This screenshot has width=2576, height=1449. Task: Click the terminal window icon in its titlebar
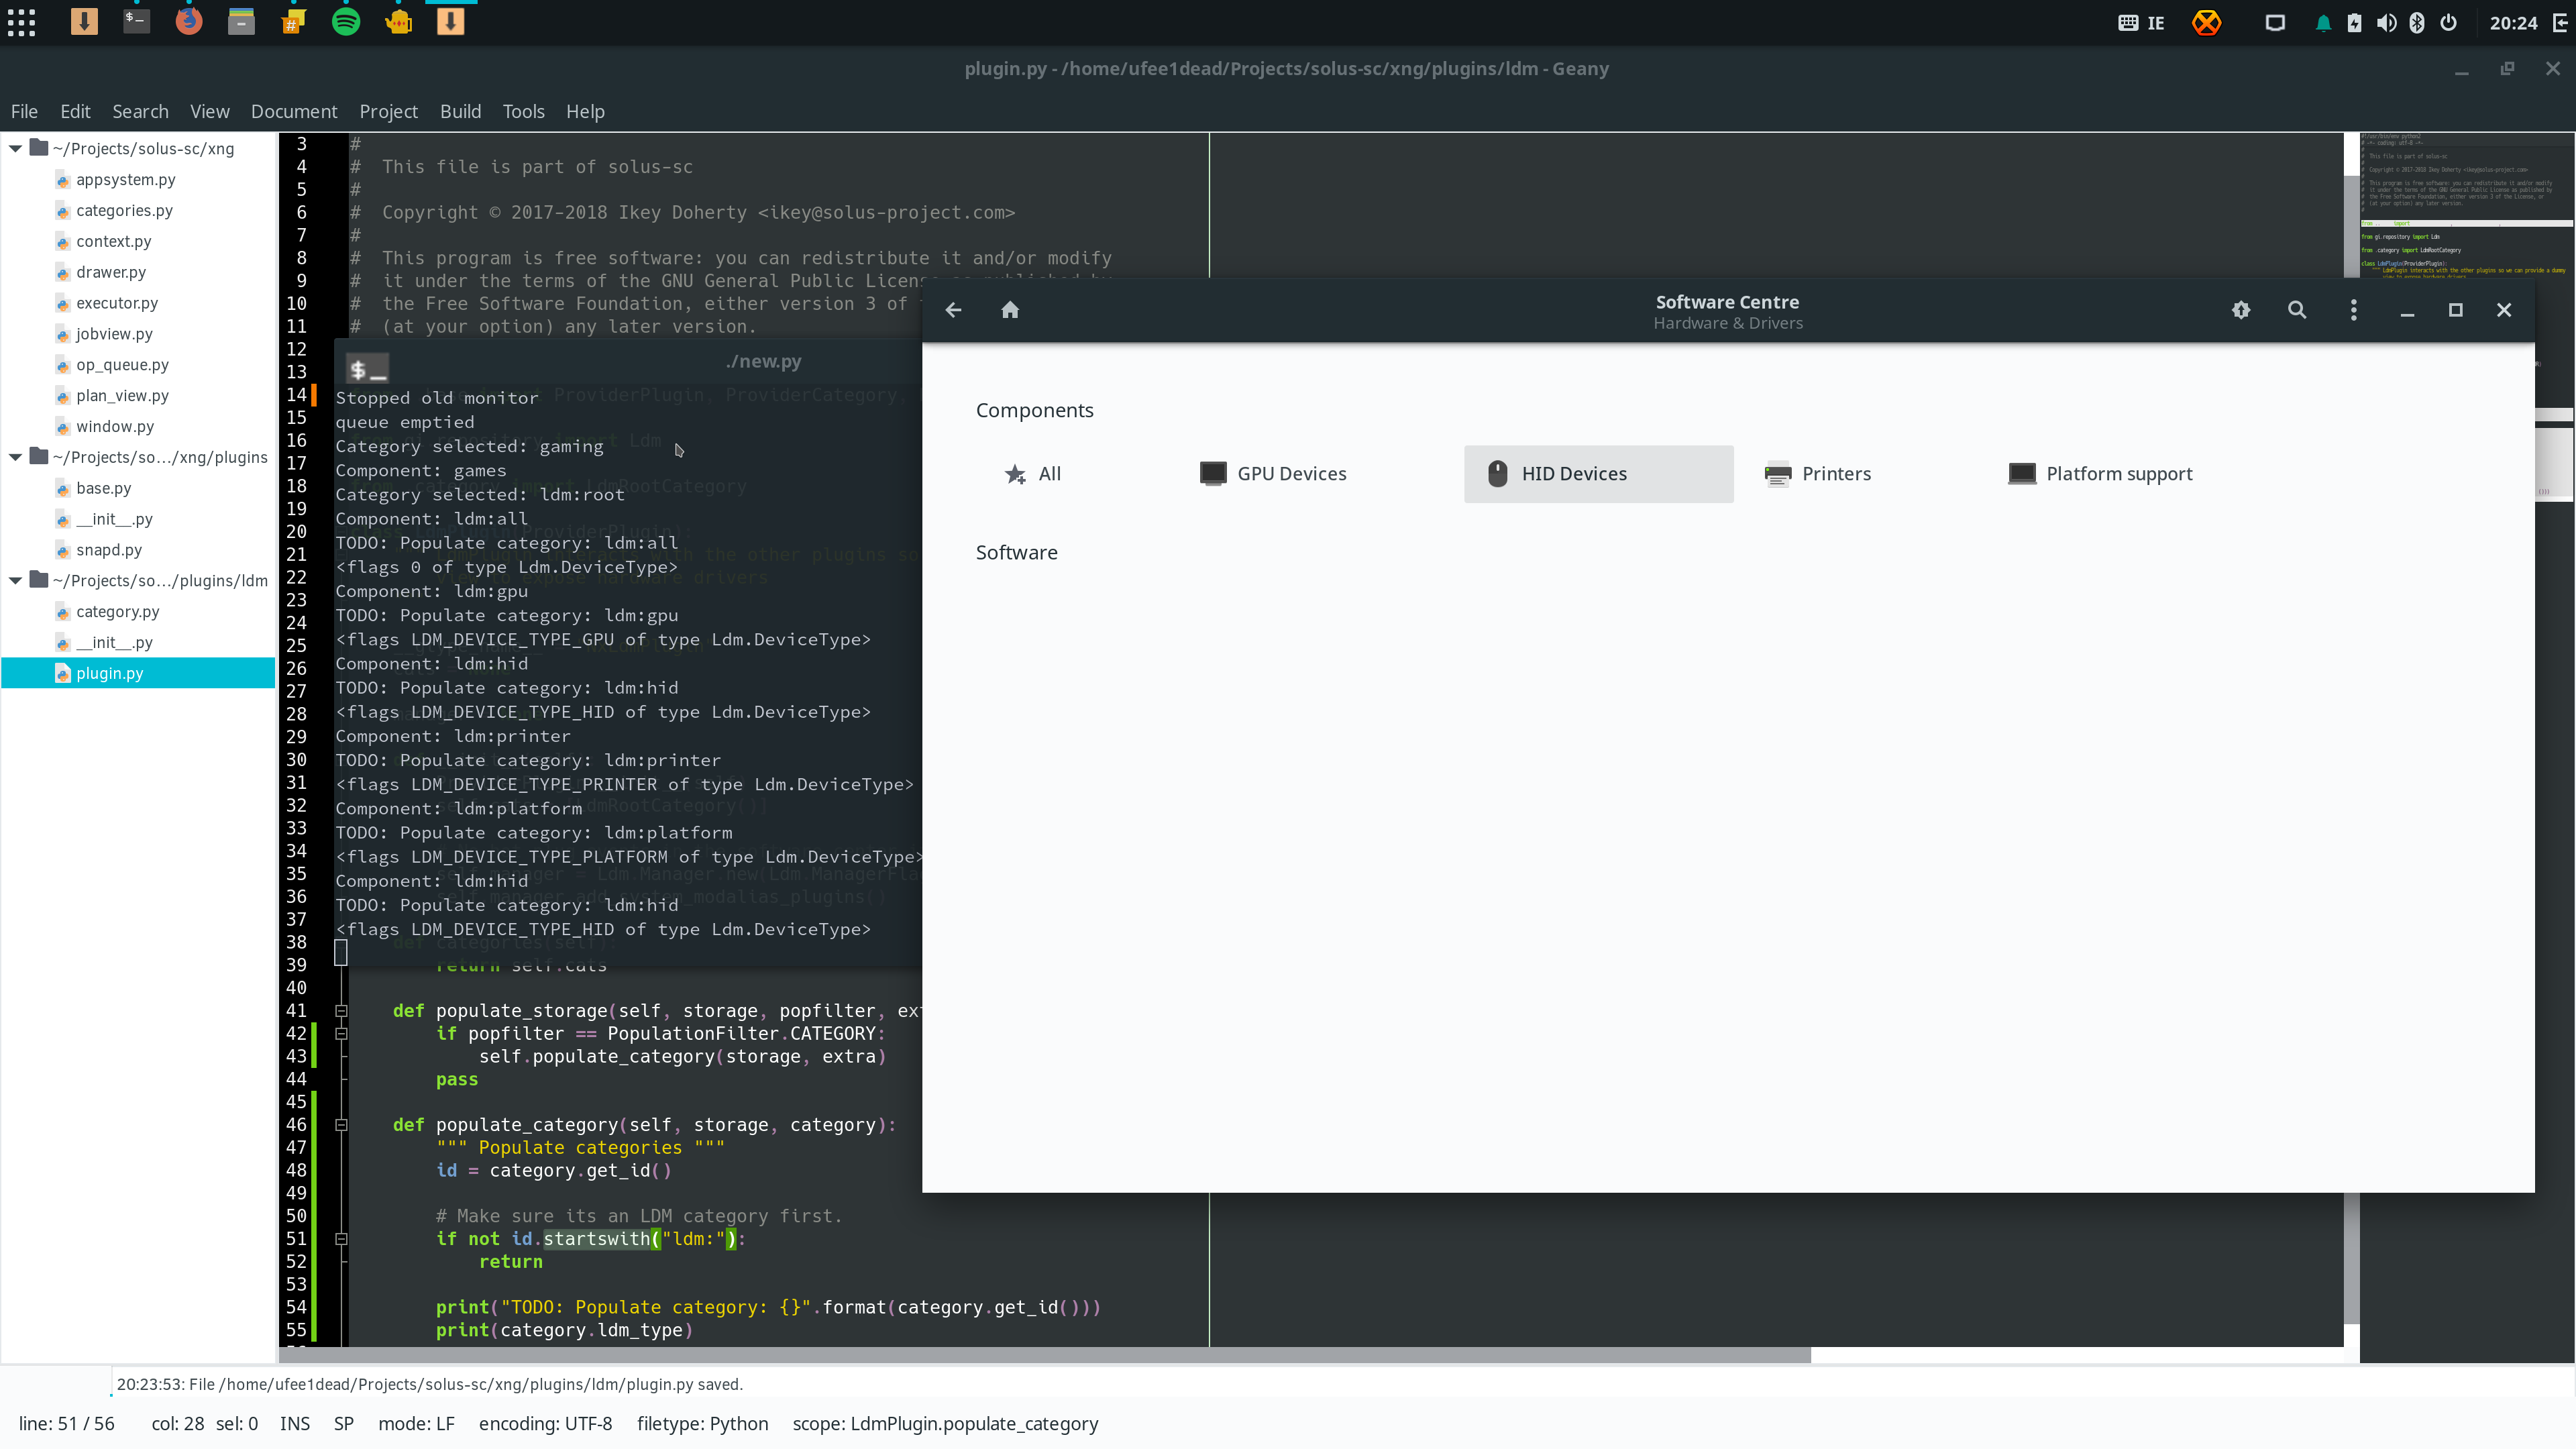click(367, 369)
